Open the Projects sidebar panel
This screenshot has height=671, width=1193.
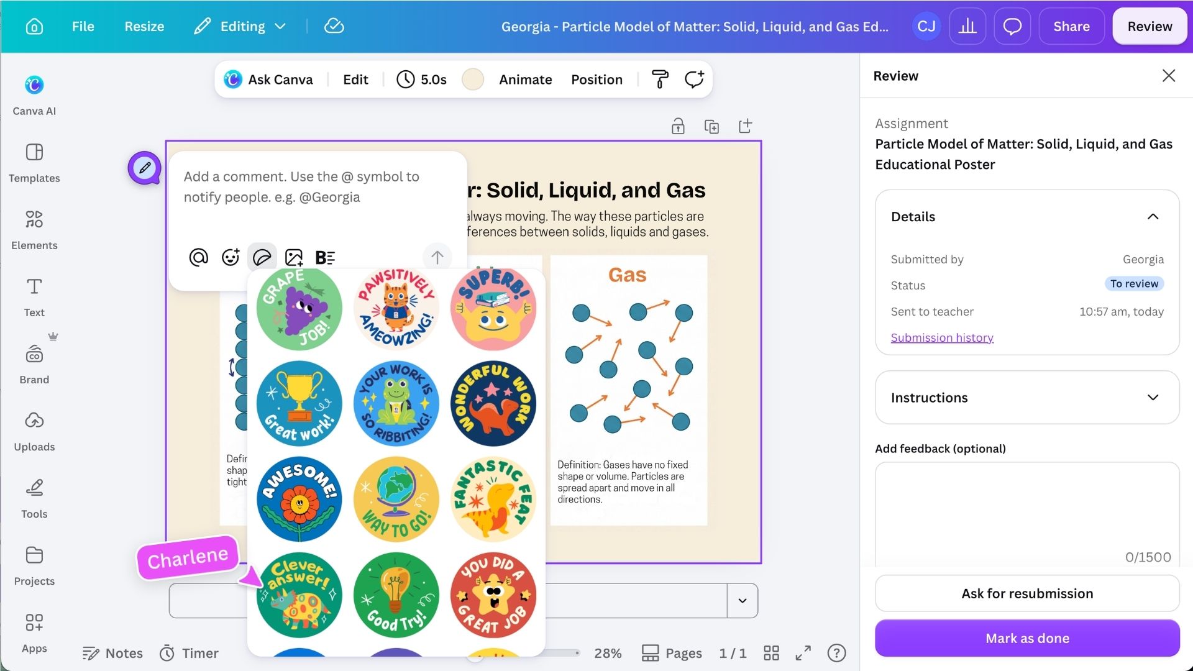point(34,565)
